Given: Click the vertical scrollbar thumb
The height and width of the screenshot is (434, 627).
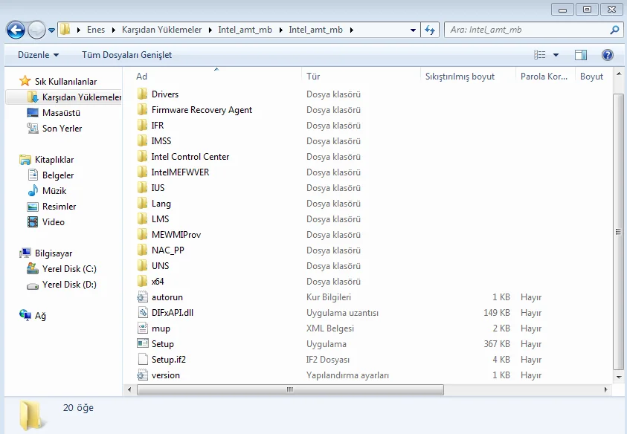Looking at the screenshot, I should (618, 232).
